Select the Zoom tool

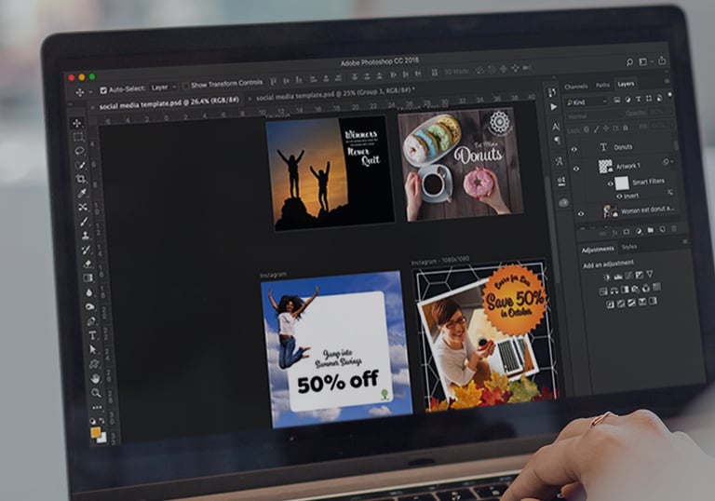[x=96, y=392]
